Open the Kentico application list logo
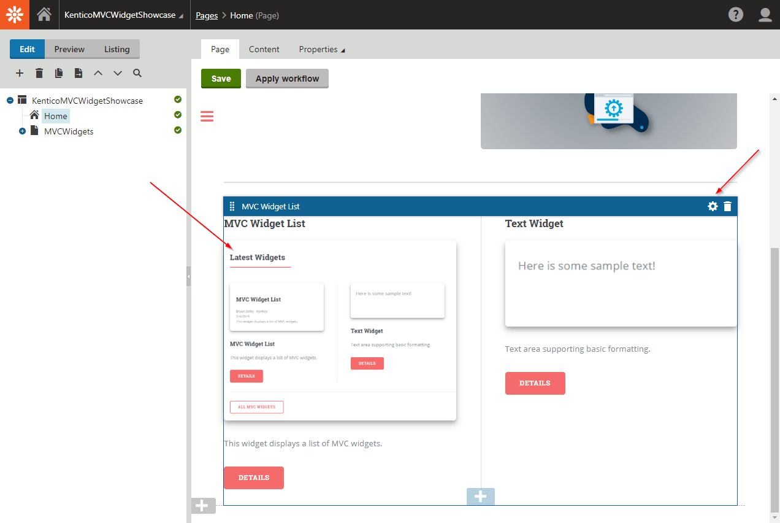780x523 pixels. [15, 15]
